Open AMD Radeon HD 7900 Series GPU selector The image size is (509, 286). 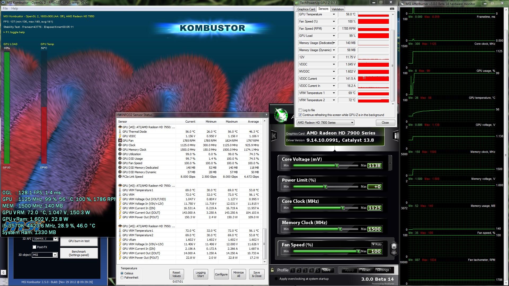(x=325, y=123)
